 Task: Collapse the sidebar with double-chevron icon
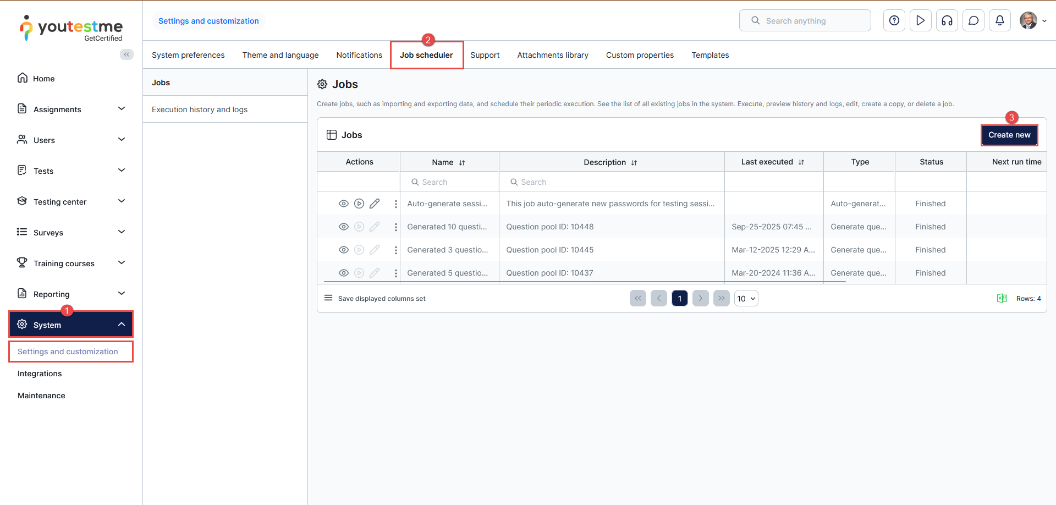coord(127,54)
